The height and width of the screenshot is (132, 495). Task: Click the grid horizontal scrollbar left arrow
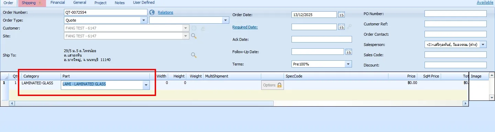click(x=12, y=103)
